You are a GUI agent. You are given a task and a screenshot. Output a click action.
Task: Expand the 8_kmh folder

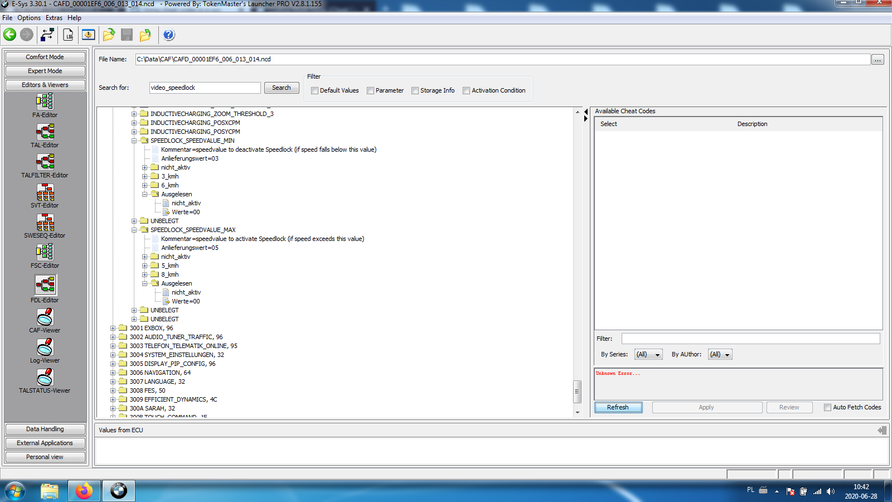click(x=145, y=274)
